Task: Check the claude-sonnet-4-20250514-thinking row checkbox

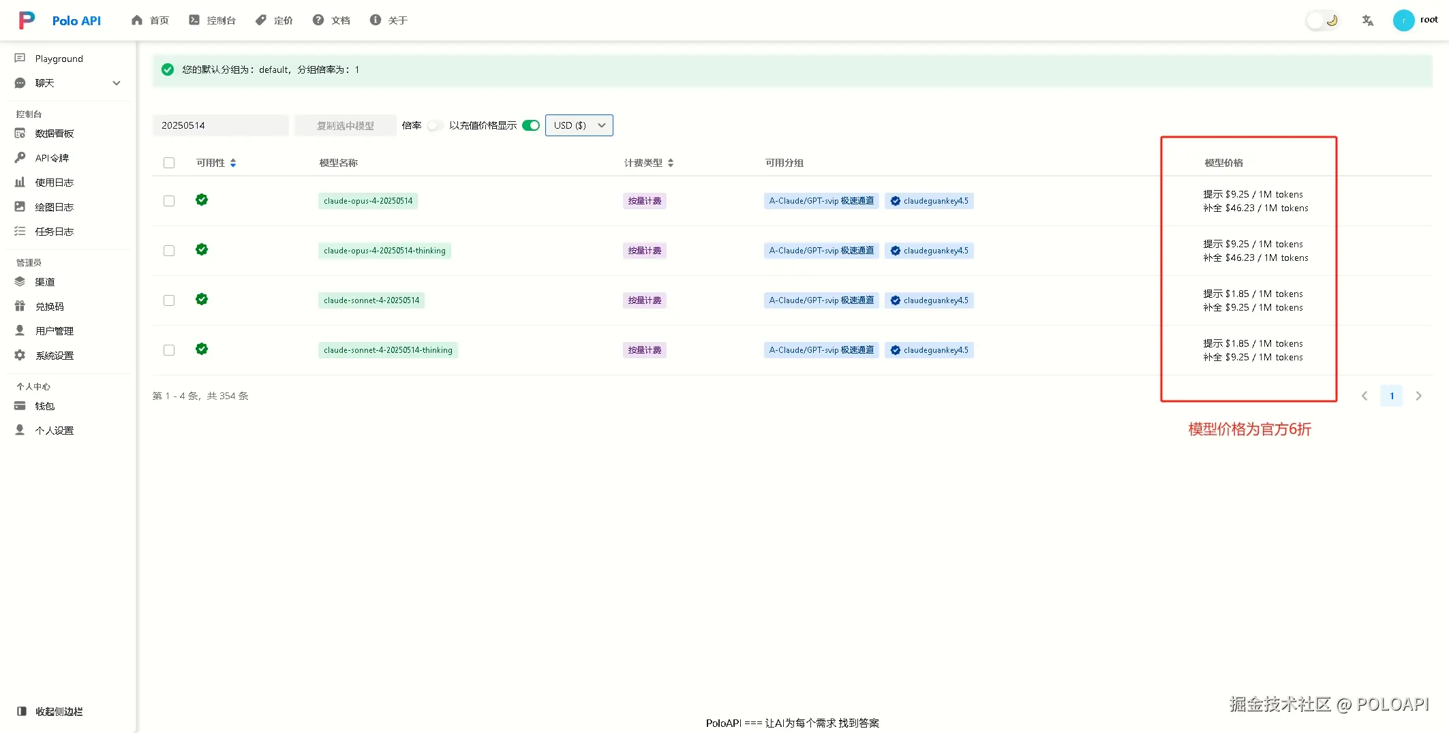Action: pyautogui.click(x=169, y=350)
